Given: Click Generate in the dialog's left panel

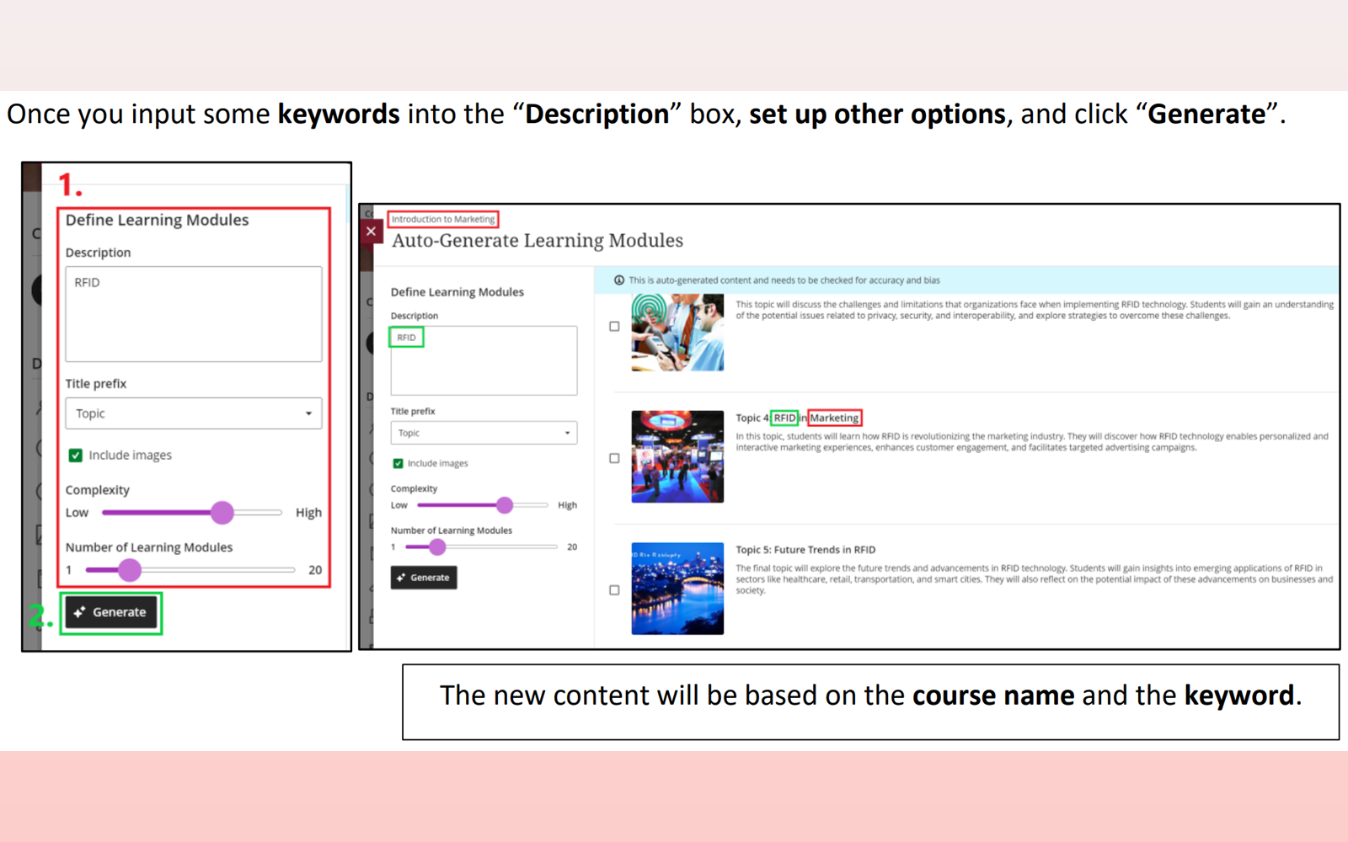Looking at the screenshot, I should coord(424,578).
